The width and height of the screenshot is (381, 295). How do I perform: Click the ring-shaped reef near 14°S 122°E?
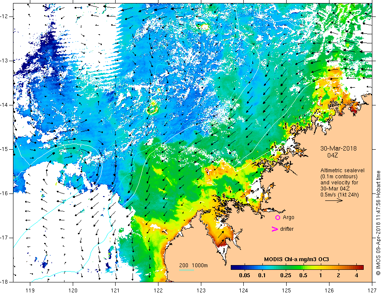pos(152,109)
